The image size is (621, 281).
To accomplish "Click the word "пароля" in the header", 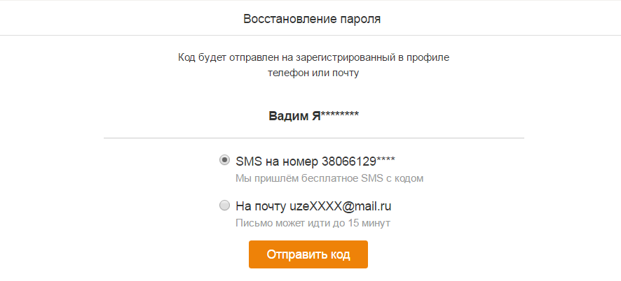I will click(x=361, y=18).
